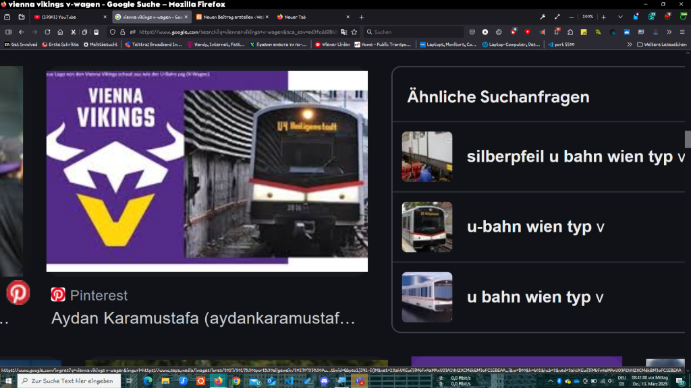This screenshot has width=691, height=388.
Task: Show more toolbar tools chevron
Action: coord(669,32)
